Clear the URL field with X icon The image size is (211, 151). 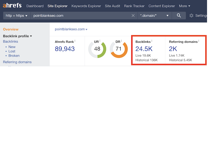click(x=133, y=16)
